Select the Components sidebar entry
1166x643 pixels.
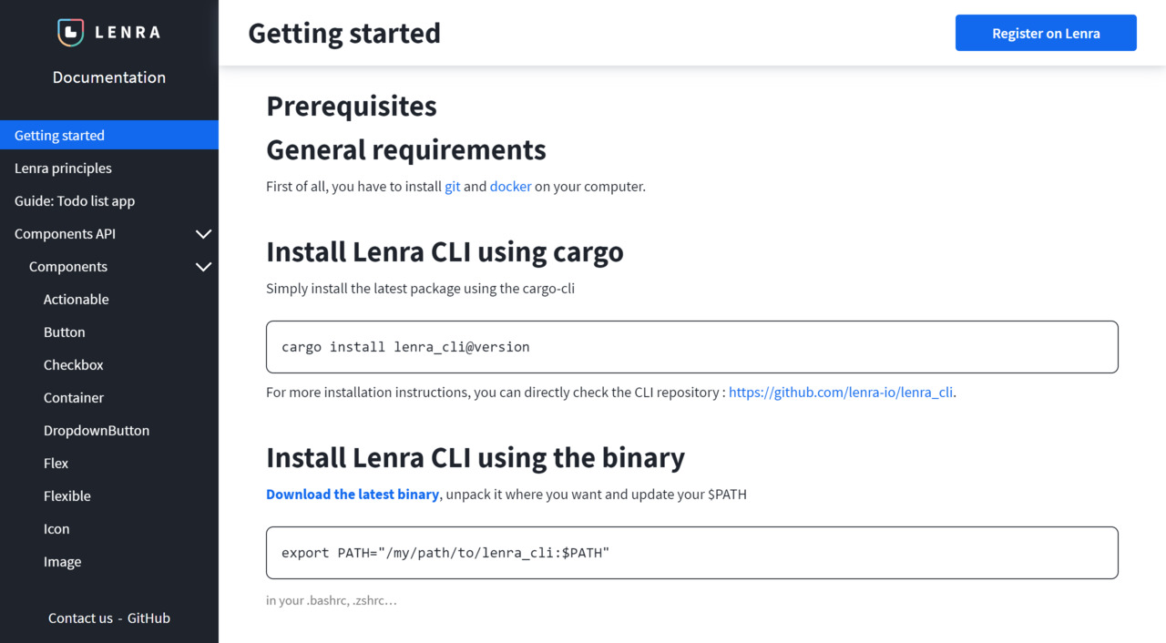(68, 267)
